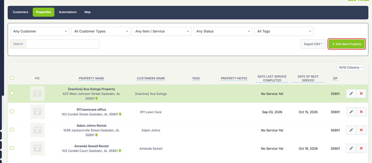Open map pin for 1039 Jacksonville Street

pos(97,135)
